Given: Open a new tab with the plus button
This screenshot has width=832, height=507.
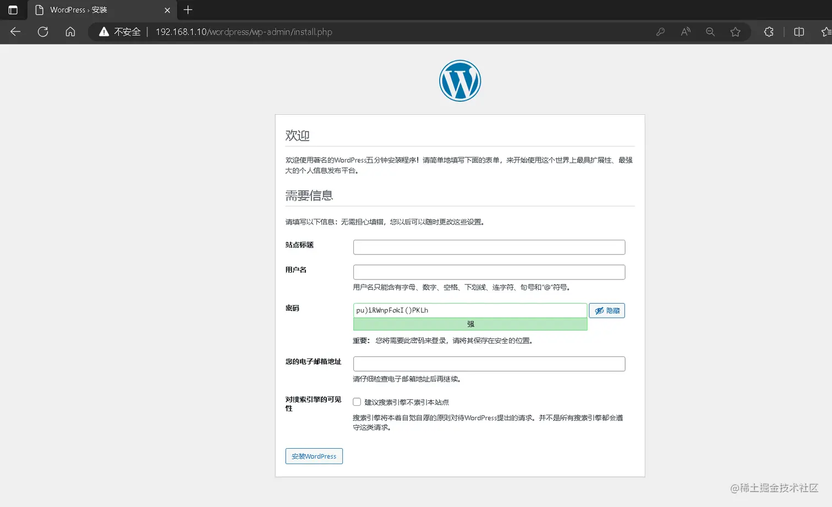Looking at the screenshot, I should click(x=188, y=10).
